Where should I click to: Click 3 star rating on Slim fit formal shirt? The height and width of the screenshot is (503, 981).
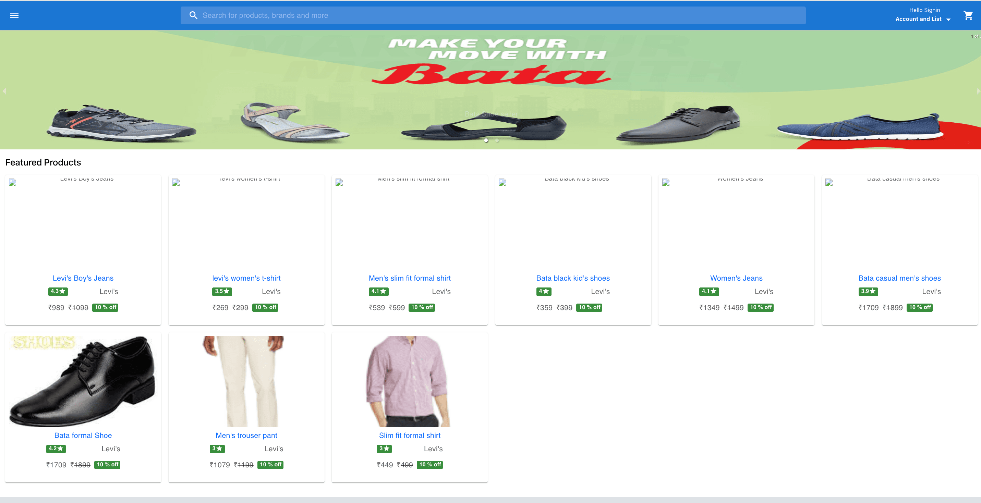[384, 449]
